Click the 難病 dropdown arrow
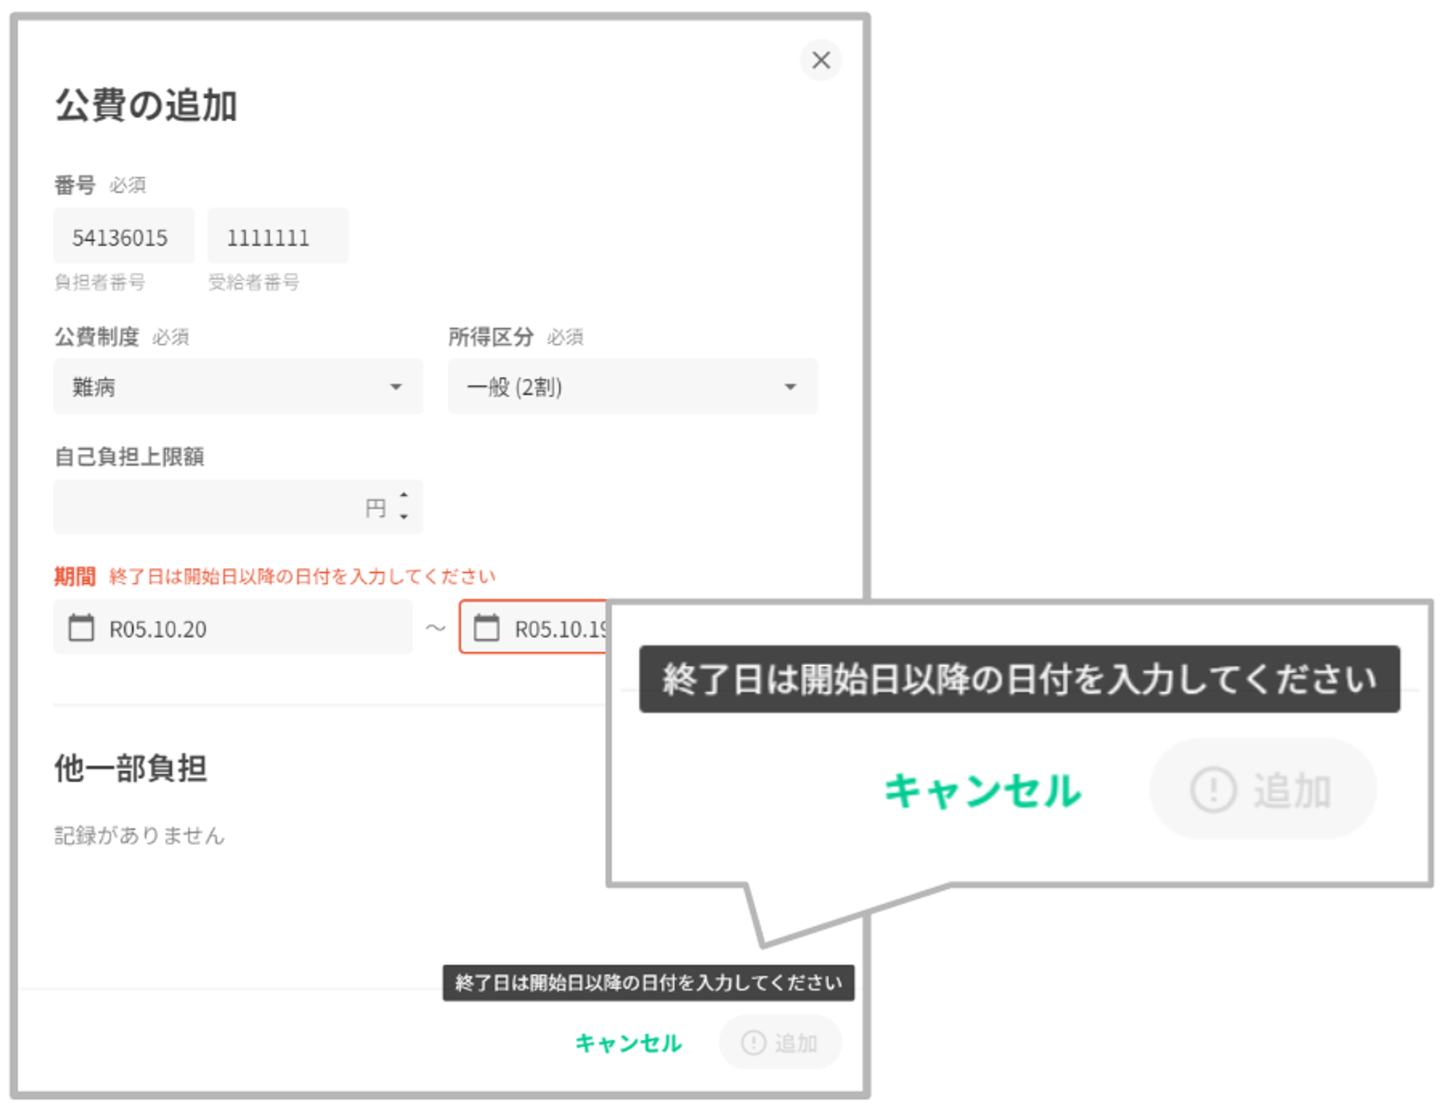1451x1109 pixels. pos(395,387)
